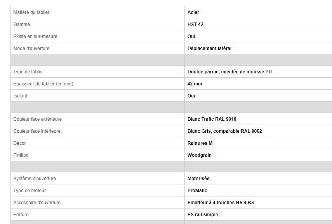Viewport: 332px width, 224px height.
Task: Click the "Mode d'ouverture" label
Action: pos(31,49)
